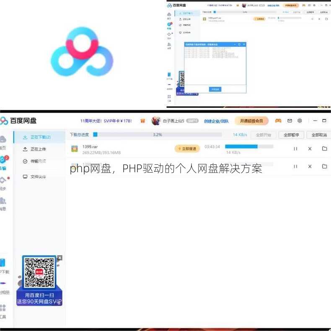The width and height of the screenshot is (331, 331).
Task: Switch to the 正在下载(2) tab
Action: (x=39, y=137)
